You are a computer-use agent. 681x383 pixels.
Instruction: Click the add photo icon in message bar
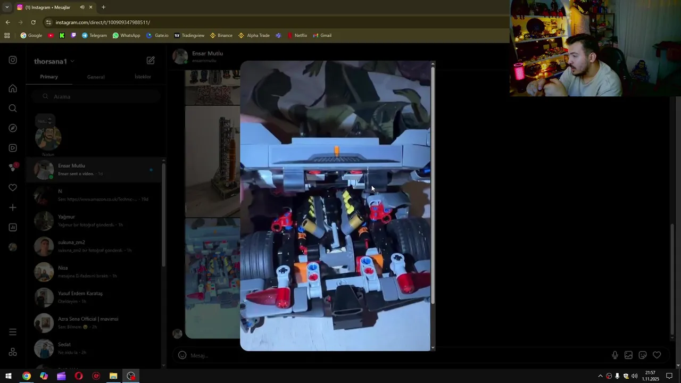pyautogui.click(x=628, y=355)
